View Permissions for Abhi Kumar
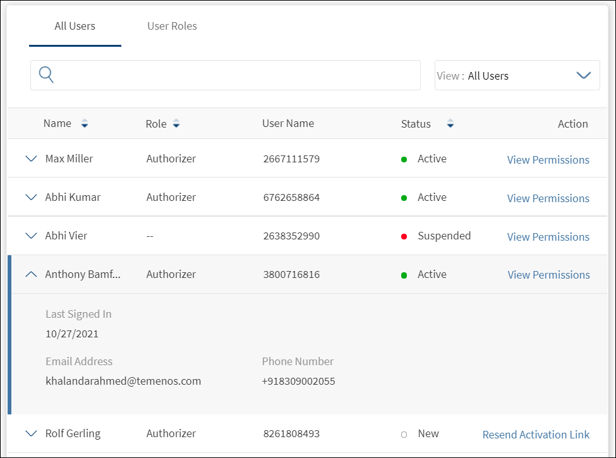 (x=548, y=198)
